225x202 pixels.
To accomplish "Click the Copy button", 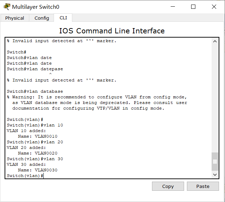I will point(168,186).
